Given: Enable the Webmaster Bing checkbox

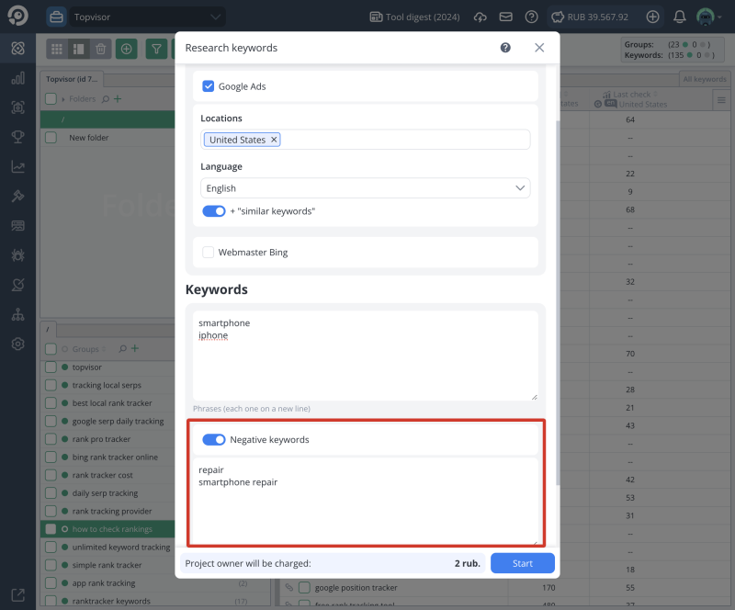Looking at the screenshot, I should tap(207, 252).
